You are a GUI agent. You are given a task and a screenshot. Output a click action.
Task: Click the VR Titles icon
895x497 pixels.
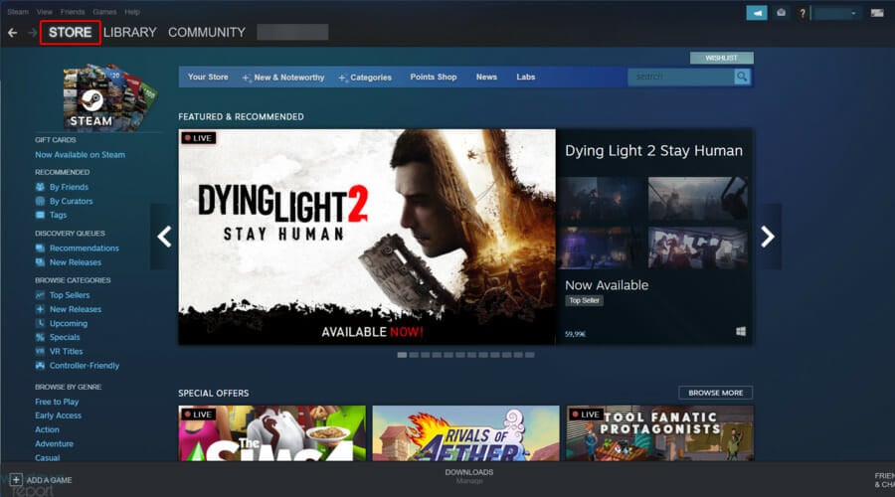pyautogui.click(x=40, y=352)
